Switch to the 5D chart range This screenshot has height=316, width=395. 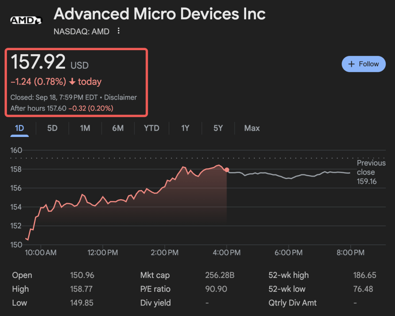[52, 128]
